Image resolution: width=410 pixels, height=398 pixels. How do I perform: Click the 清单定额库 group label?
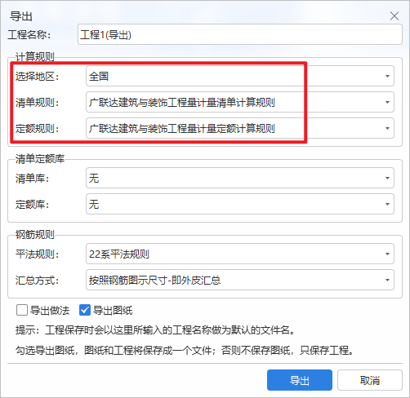click(40, 158)
